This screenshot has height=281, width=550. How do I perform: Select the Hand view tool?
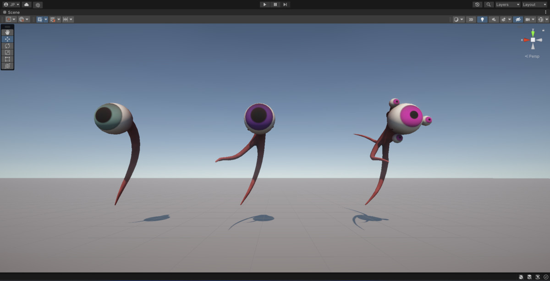pos(7,33)
